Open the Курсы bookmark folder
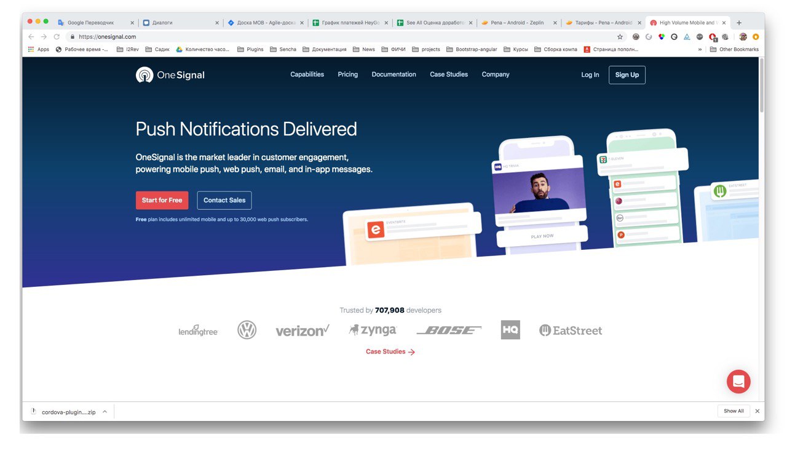The width and height of the screenshot is (787, 453). point(515,49)
